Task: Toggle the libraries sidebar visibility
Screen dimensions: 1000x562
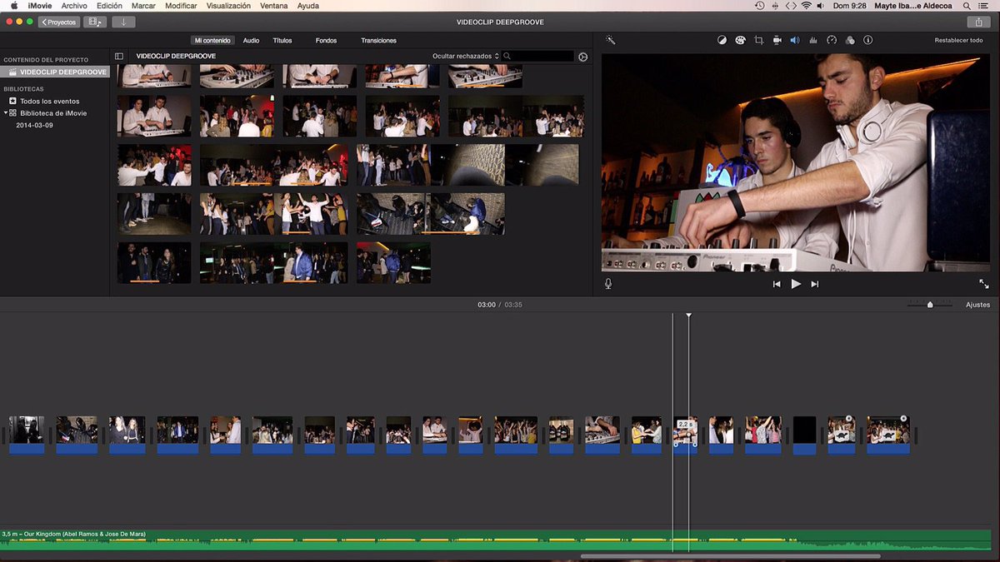Action: [x=119, y=56]
